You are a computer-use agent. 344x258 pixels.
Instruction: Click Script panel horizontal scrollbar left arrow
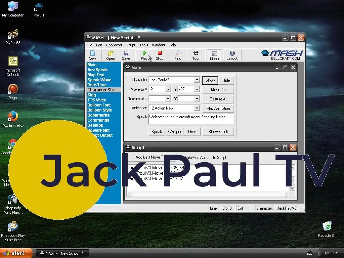(129, 193)
